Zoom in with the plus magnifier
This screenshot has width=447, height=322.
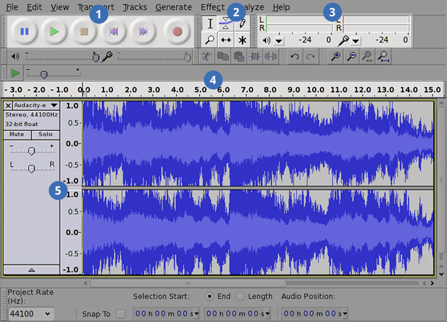[x=335, y=56]
